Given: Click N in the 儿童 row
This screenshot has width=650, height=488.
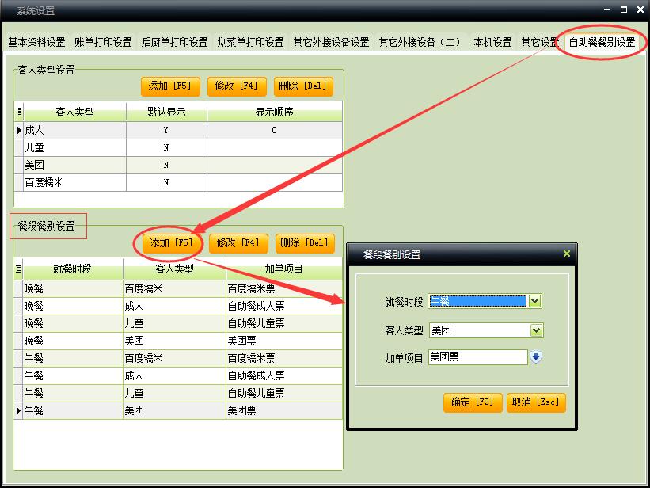Looking at the screenshot, I should 166,147.
